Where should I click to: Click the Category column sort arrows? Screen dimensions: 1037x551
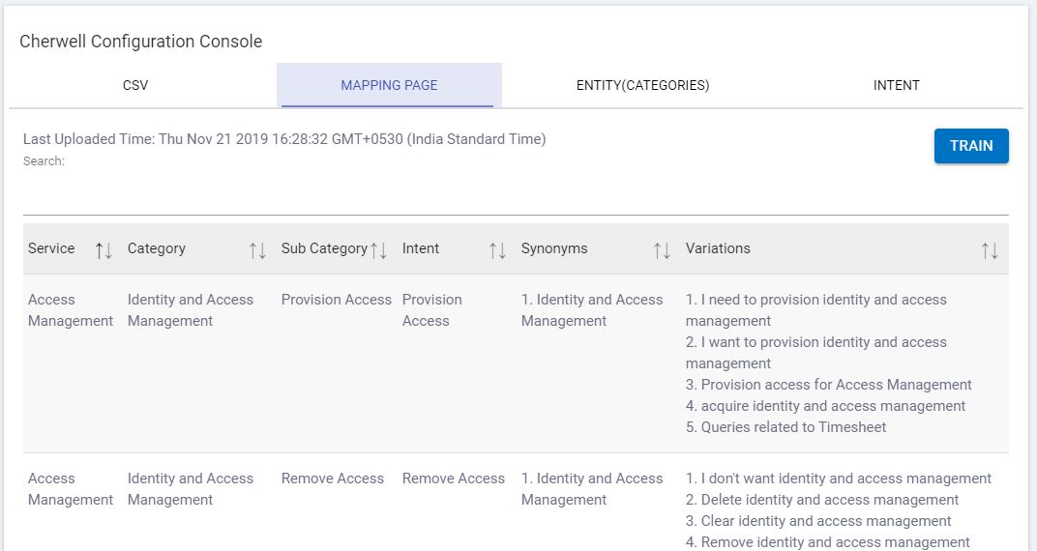[x=257, y=250]
